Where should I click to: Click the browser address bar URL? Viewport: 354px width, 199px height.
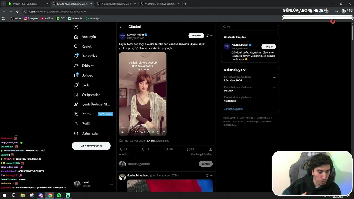(58, 12)
